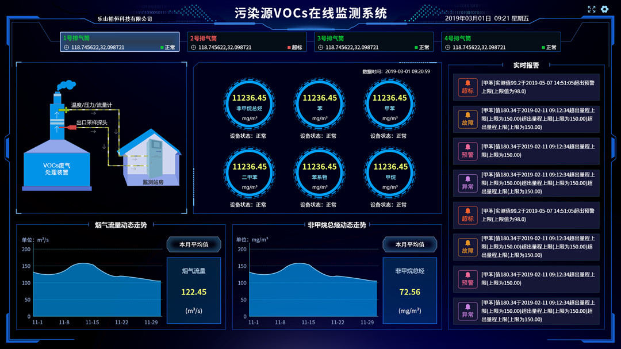621x349 pixels.
Task: Open the settings gear icon
Action: pyautogui.click(x=604, y=9)
